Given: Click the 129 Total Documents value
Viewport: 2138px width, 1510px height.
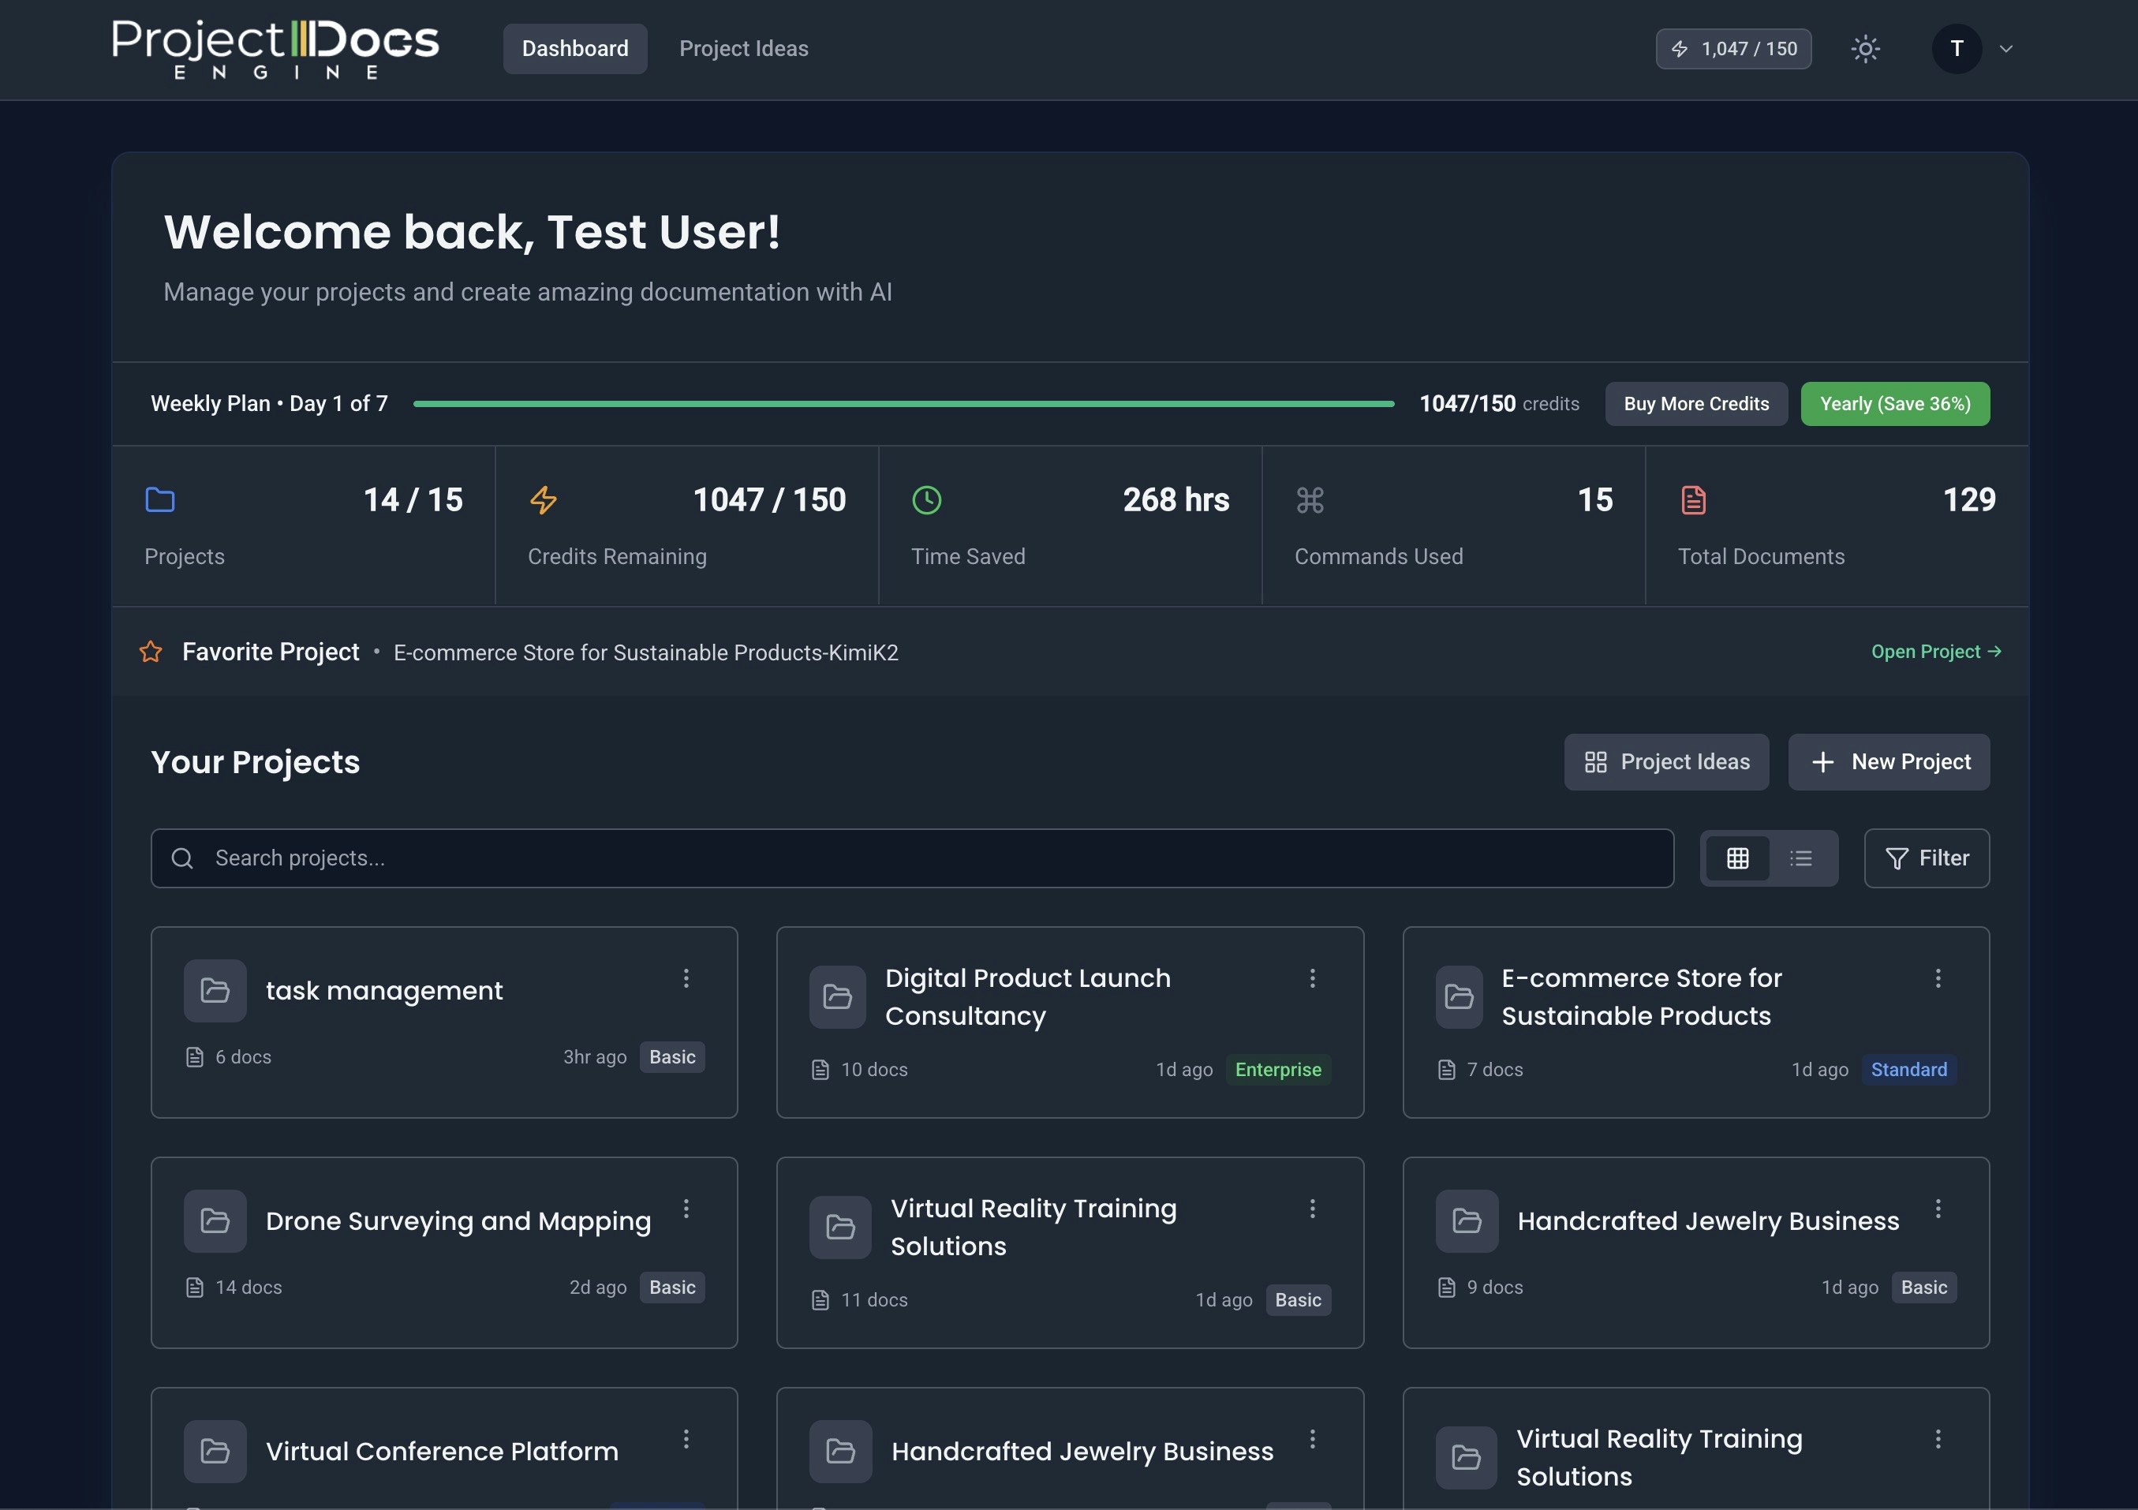Looking at the screenshot, I should [1968, 500].
